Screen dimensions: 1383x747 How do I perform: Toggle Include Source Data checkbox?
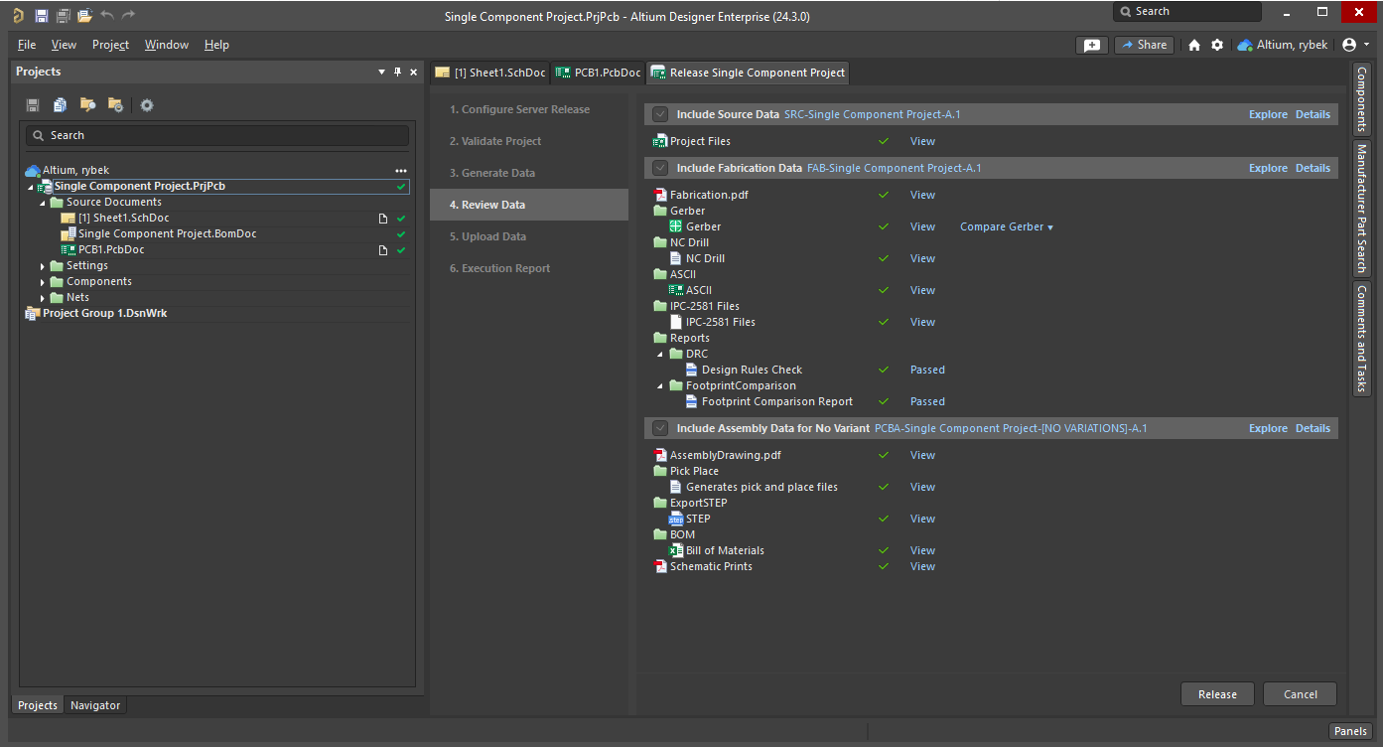tap(660, 114)
